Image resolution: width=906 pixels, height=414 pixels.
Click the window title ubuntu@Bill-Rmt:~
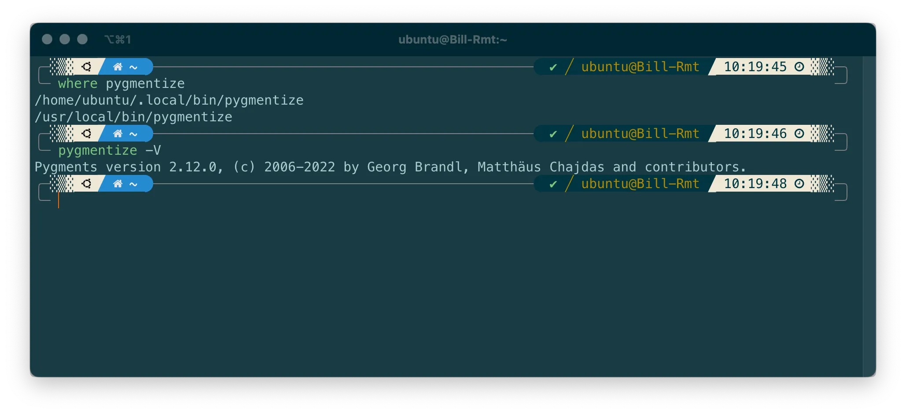(453, 40)
